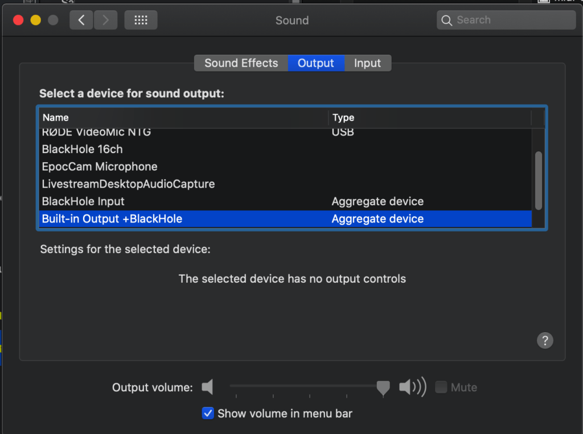Viewport: 583px width, 434px height.
Task: Click the Output volume slider thumb
Action: (383, 388)
